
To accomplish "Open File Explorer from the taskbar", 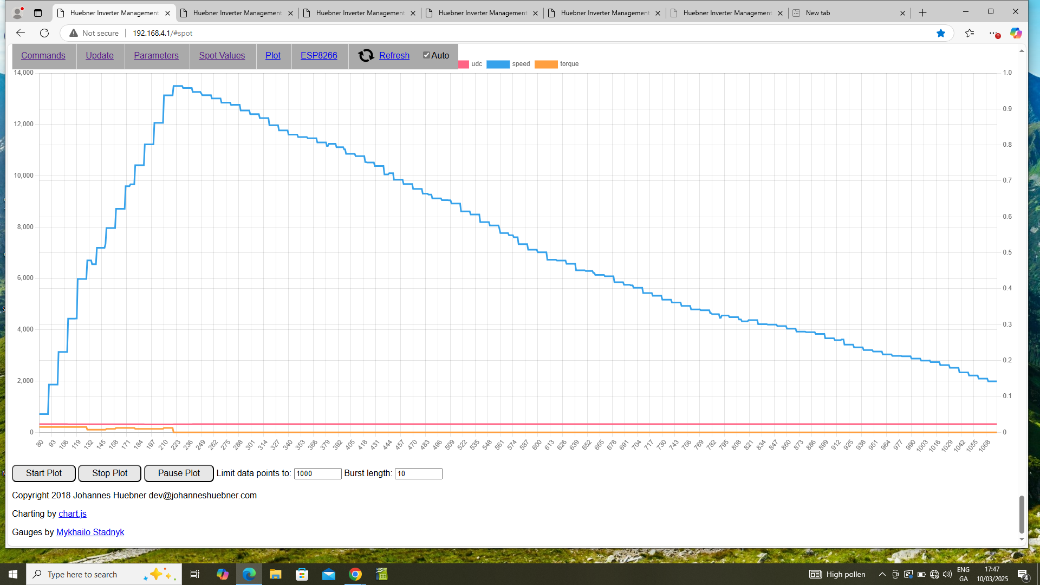I will point(275,574).
